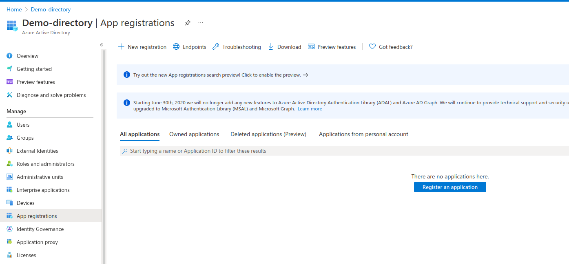Click the application name filter search field
The image size is (569, 264).
tap(344, 151)
